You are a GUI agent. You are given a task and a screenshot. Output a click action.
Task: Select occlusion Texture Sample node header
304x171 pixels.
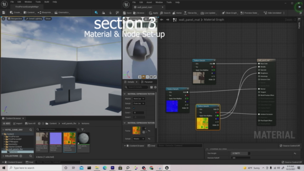[x=208, y=106]
